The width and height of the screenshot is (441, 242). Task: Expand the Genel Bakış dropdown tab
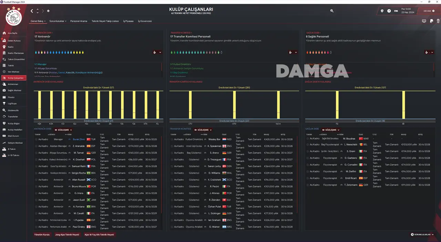38,21
